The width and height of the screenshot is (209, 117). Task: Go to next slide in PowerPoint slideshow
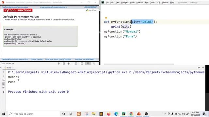point(69,64)
